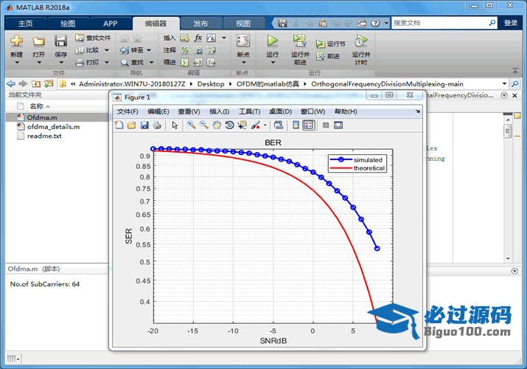Viewport: 527px width, 369px height.
Task: Click the 名称 column header
Action: click(x=36, y=106)
